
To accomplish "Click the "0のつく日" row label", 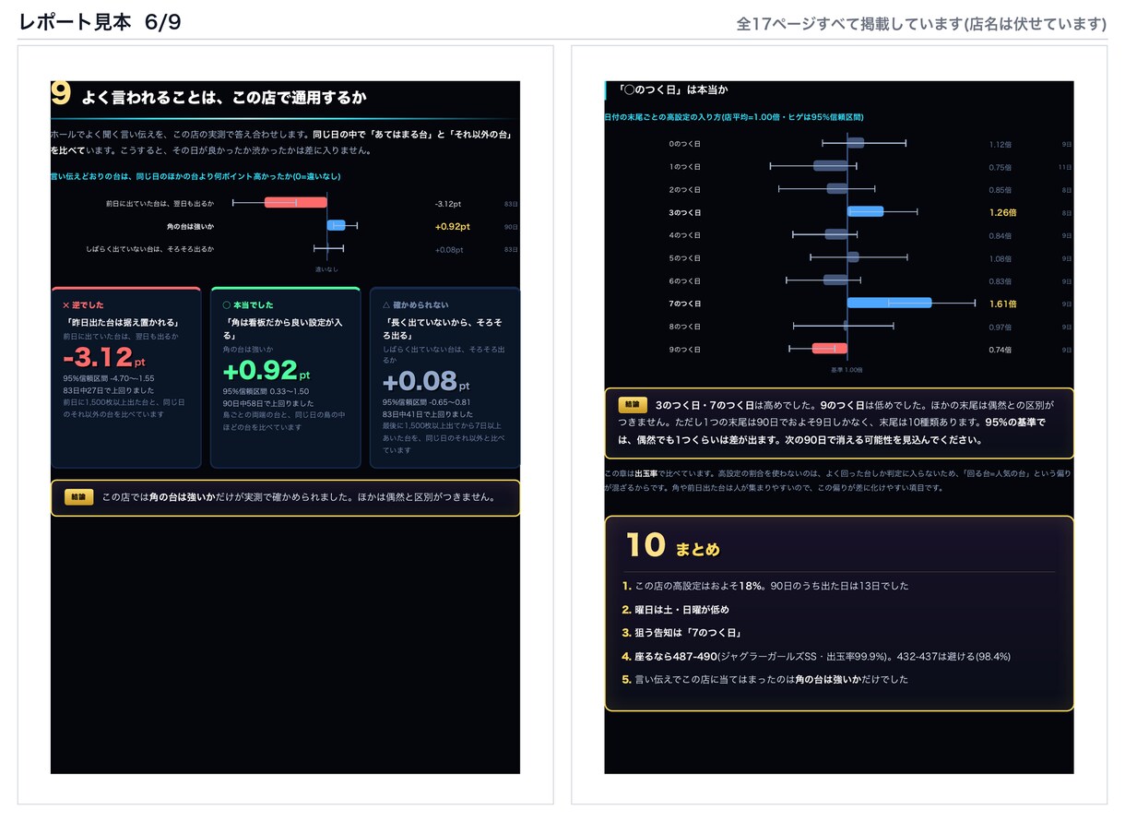I will [684, 144].
